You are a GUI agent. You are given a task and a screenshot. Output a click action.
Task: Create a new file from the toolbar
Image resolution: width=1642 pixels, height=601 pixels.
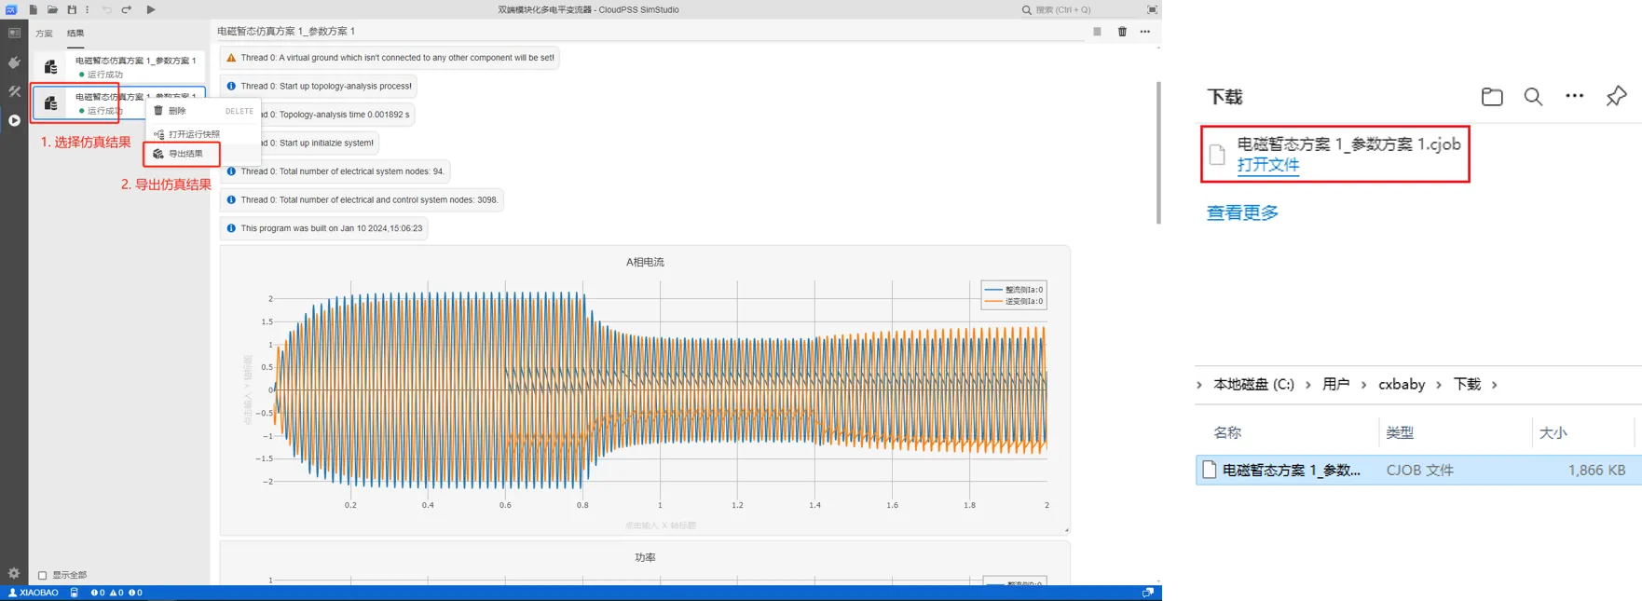coord(34,9)
